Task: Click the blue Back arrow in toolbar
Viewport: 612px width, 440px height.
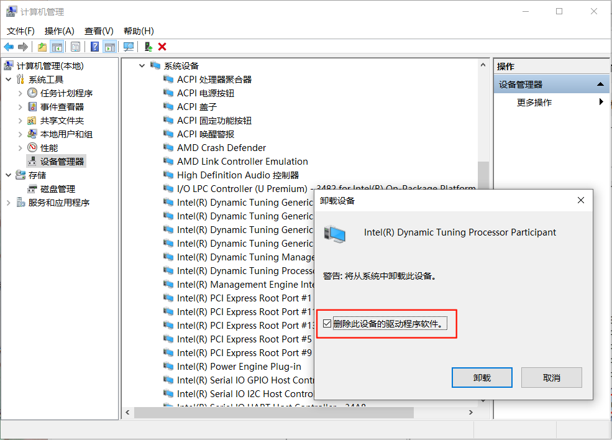Action: (x=9, y=47)
